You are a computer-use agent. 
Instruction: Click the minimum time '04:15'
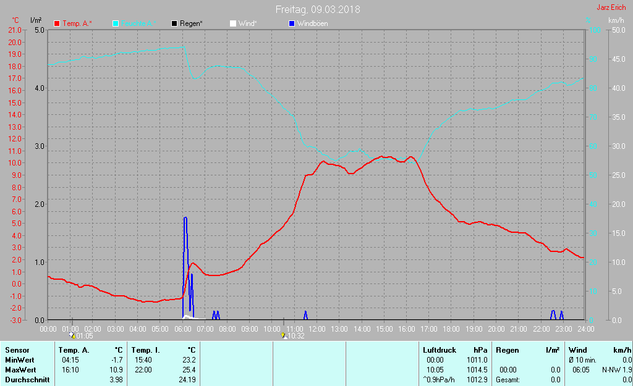(x=70, y=360)
